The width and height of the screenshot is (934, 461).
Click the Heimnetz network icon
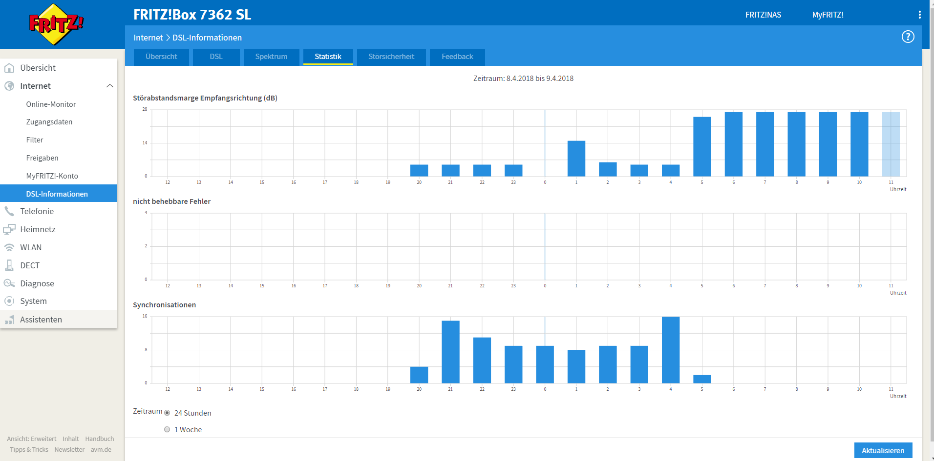coord(9,229)
